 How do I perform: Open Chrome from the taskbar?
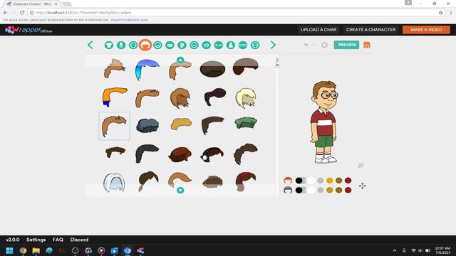pos(23,250)
